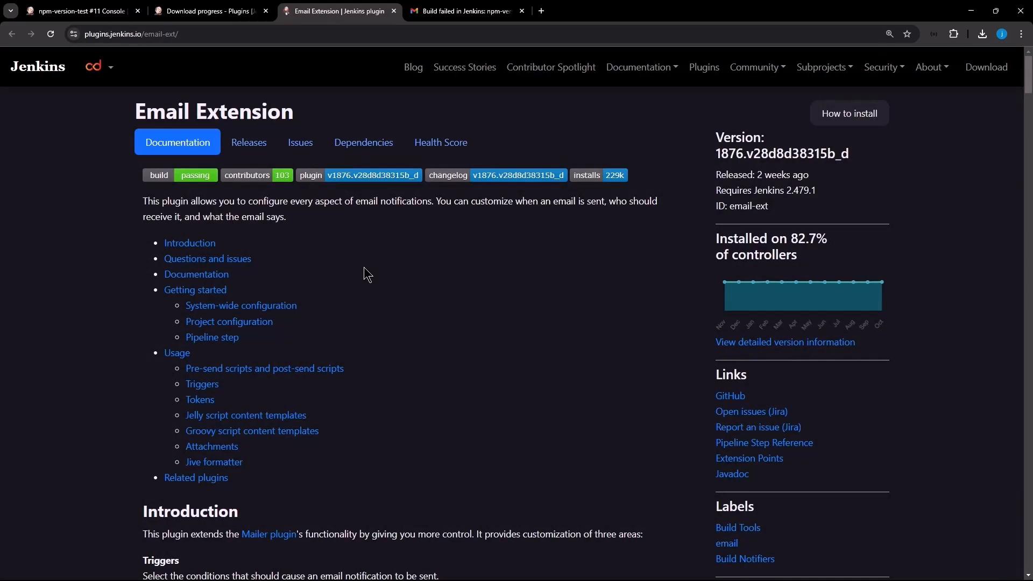This screenshot has width=1033, height=581.
Task: Open the GitHub link under Links
Action: pos(730,396)
